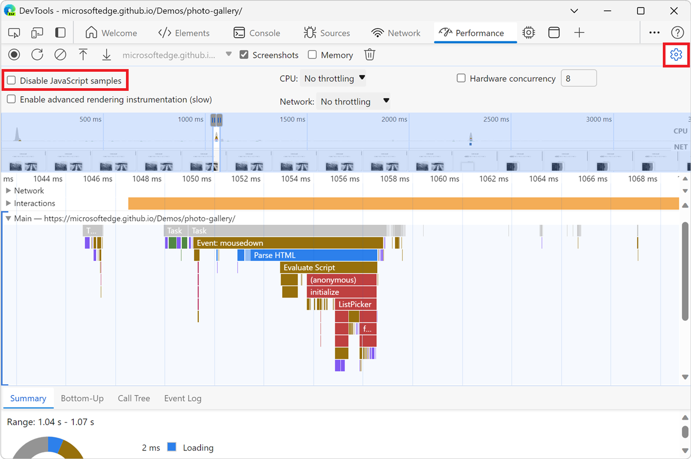Screen dimensions: 691x459
Task: Clear the recorded performance profile
Action: click(x=60, y=54)
